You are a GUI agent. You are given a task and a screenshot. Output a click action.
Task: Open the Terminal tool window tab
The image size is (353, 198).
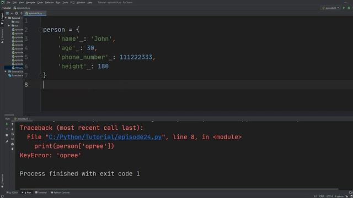pos(41,193)
